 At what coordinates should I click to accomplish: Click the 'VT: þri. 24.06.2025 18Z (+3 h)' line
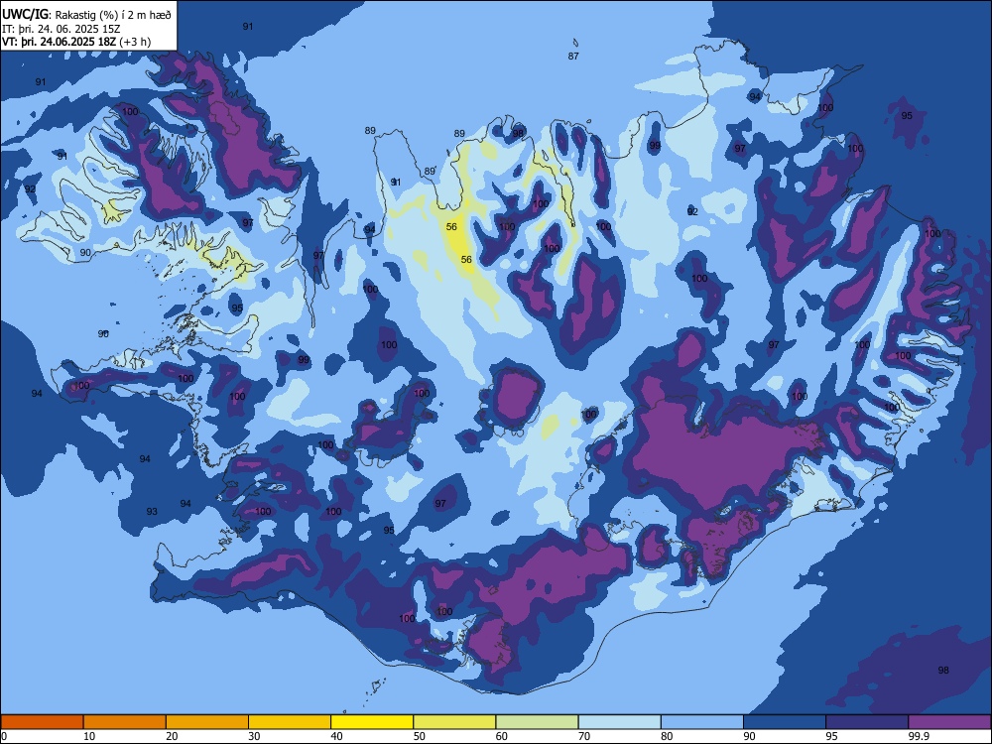click(x=76, y=42)
